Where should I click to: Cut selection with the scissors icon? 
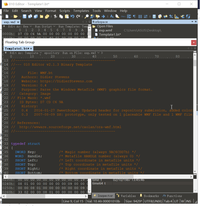tap(55, 16)
